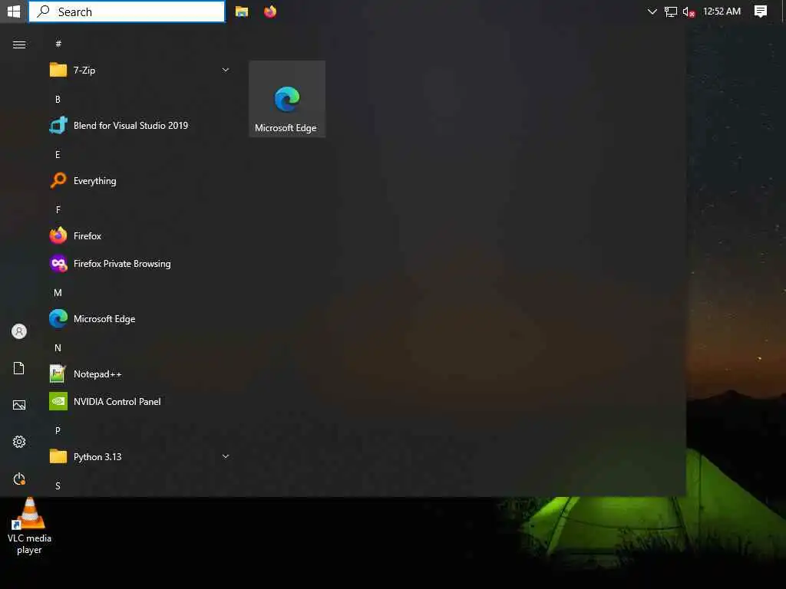Click the muted volume tray icon
The width and height of the screenshot is (786, 589).
tap(689, 12)
